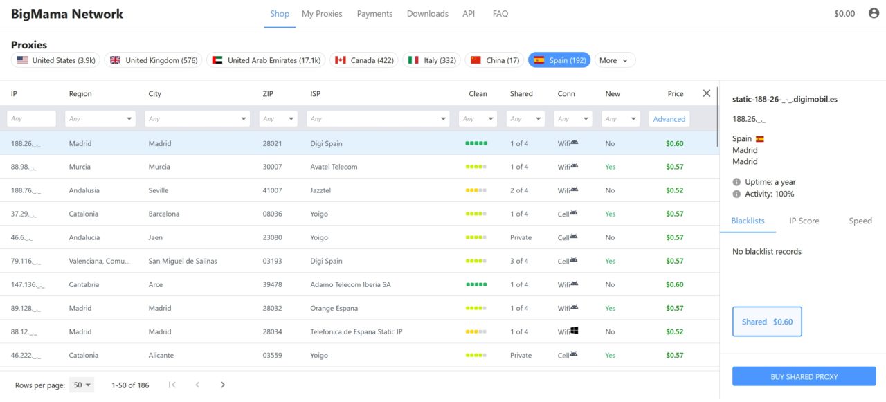Click Android icon in Digi Spain Madrid row
This screenshot has width=886, height=402.
click(x=575, y=143)
